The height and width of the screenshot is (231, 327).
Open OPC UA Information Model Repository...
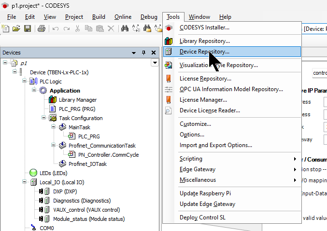coord(232,89)
